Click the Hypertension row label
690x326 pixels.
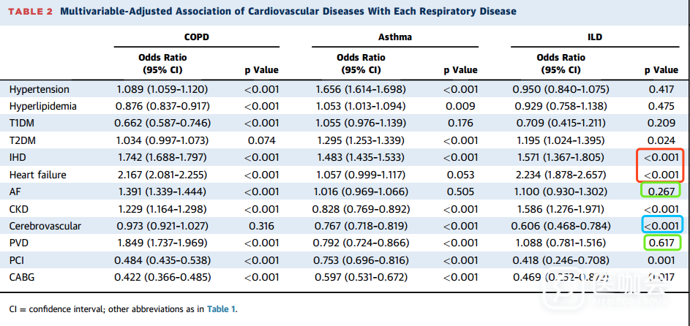(40, 89)
